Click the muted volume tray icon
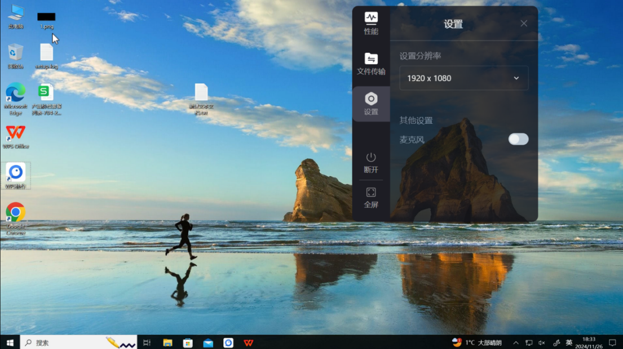The image size is (623, 349). [x=542, y=342]
